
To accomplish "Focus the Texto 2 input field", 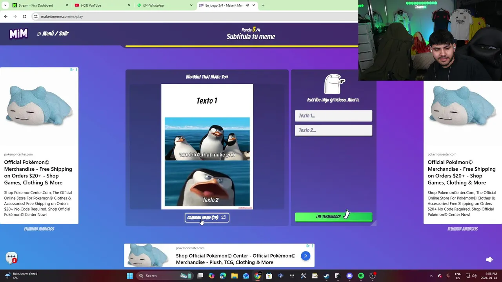I will point(333,130).
